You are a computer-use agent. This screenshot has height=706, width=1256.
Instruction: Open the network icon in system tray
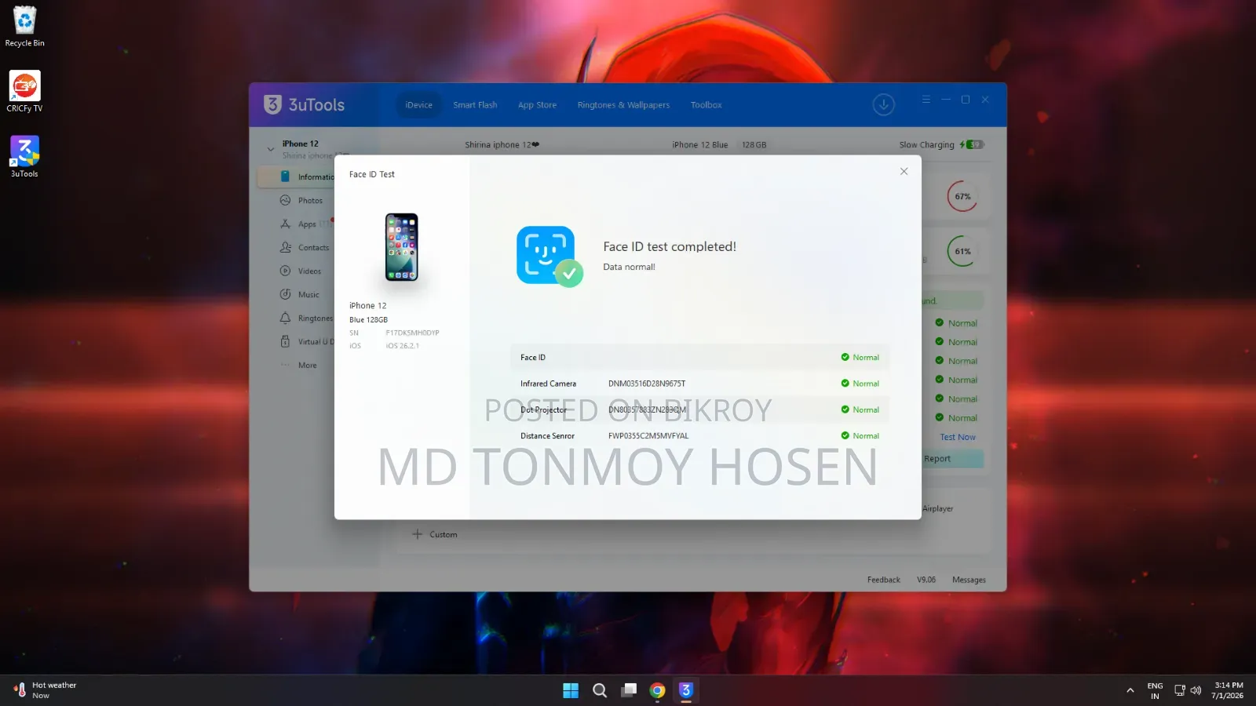pos(1179,690)
